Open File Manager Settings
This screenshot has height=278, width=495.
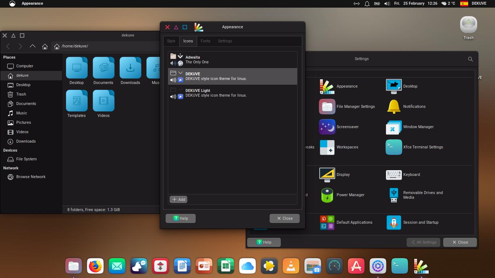click(347, 106)
